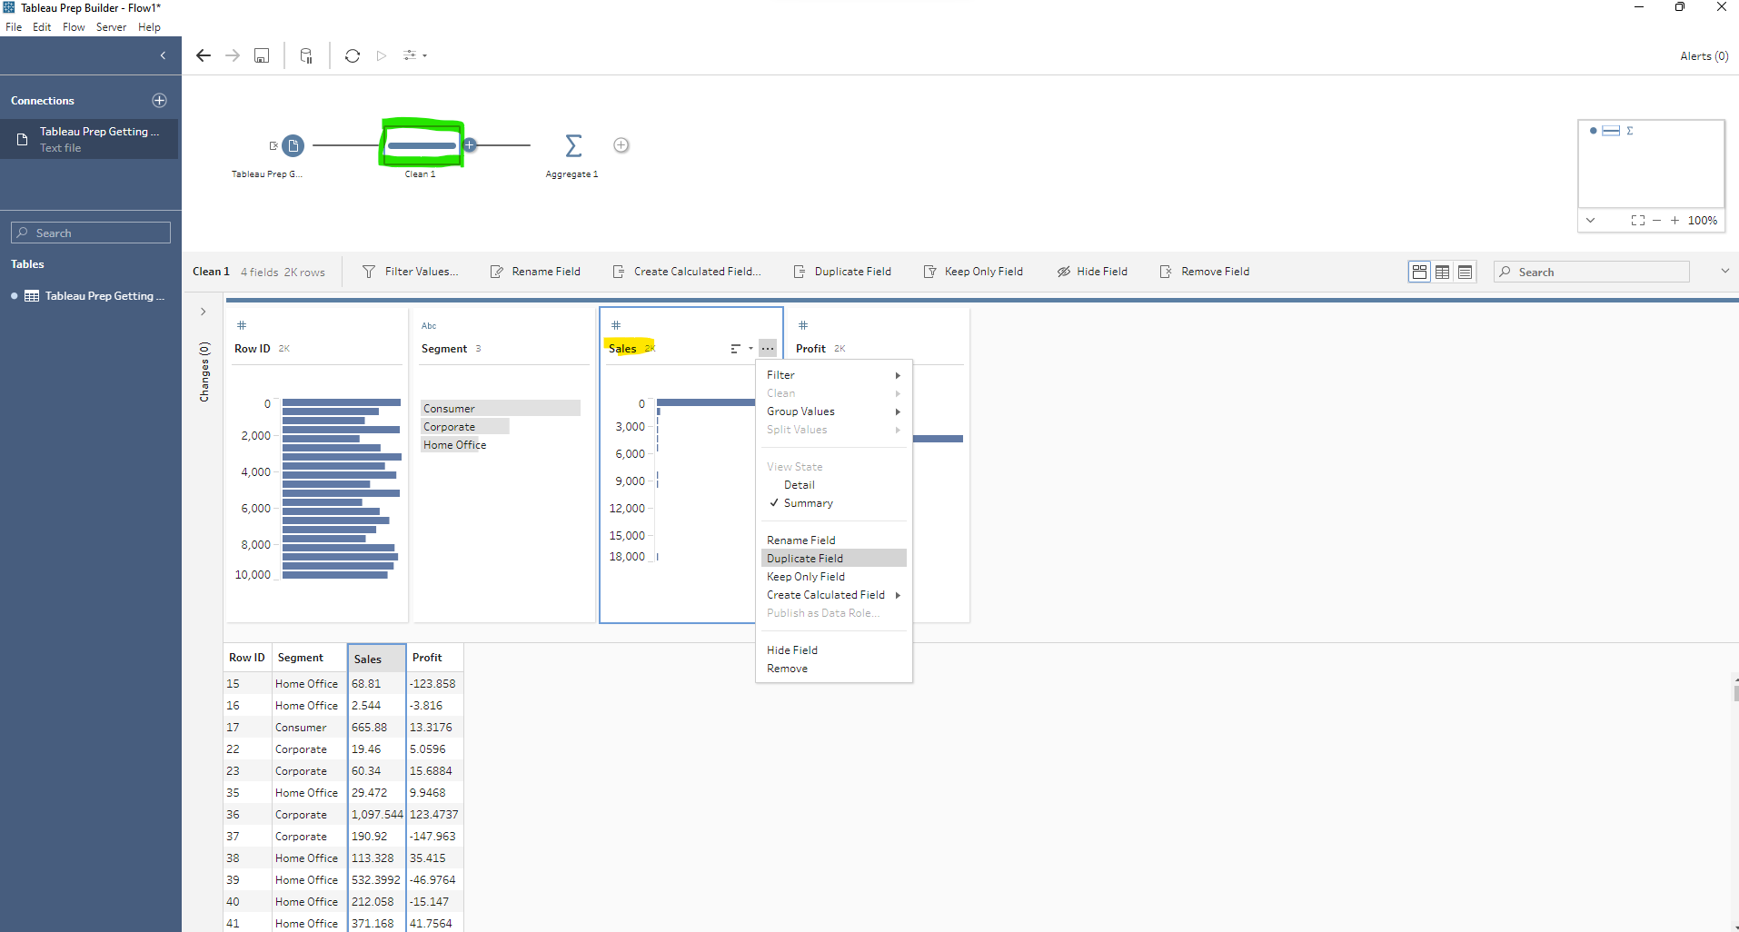Open the Flow menu
This screenshot has width=1739, height=932.
(x=74, y=27)
